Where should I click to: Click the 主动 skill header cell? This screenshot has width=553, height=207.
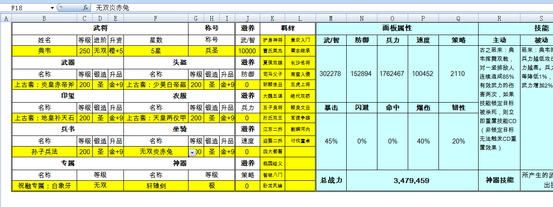point(499,40)
